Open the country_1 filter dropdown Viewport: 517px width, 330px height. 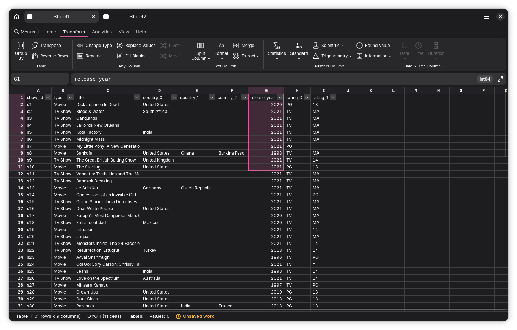pos(211,98)
